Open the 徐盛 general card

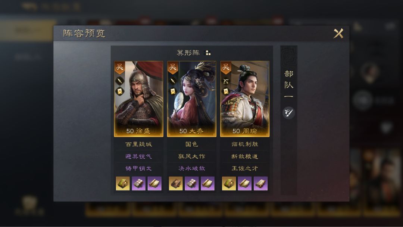tap(138, 99)
